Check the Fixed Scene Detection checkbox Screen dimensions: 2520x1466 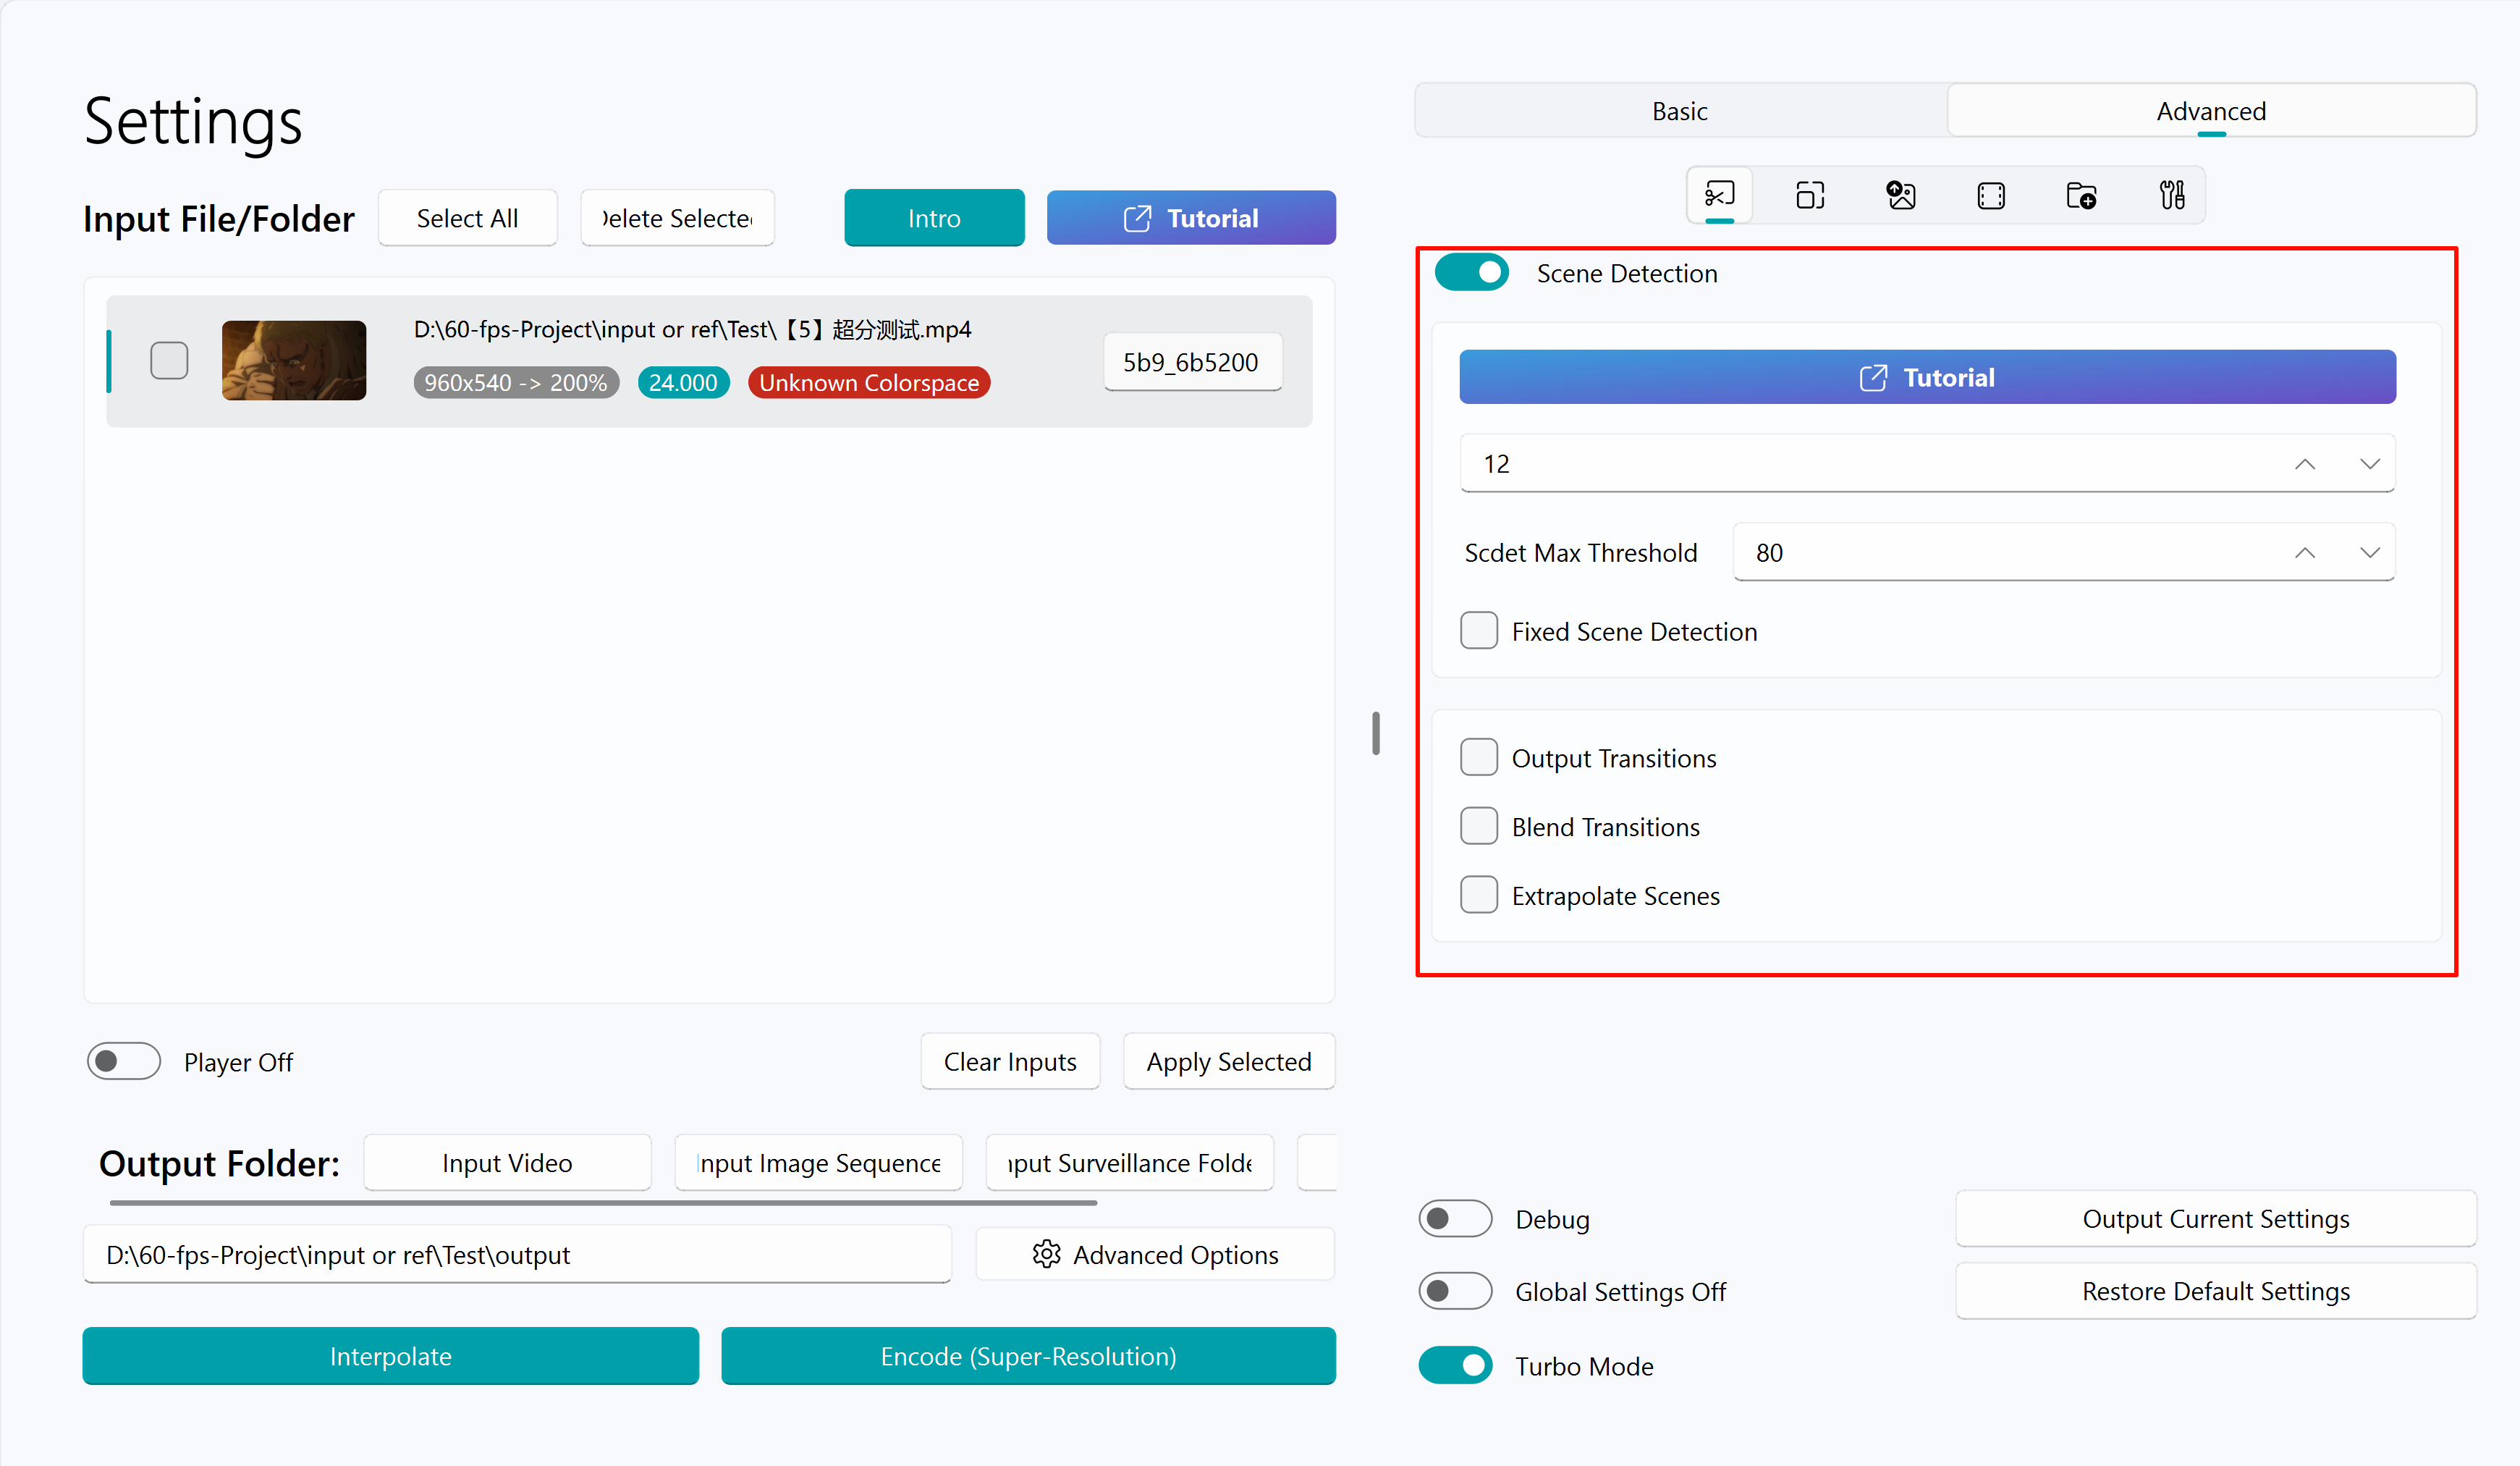pos(1479,631)
